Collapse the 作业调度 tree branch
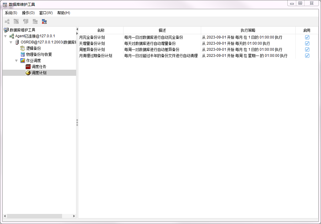 pyautogui.click(x=17, y=61)
